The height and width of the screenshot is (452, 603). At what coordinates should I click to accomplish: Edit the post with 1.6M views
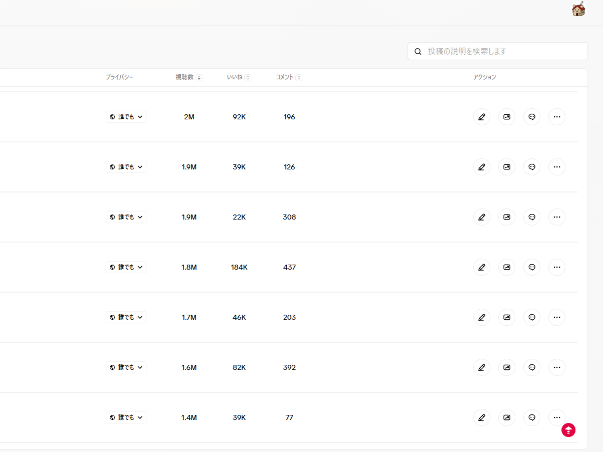(482, 367)
